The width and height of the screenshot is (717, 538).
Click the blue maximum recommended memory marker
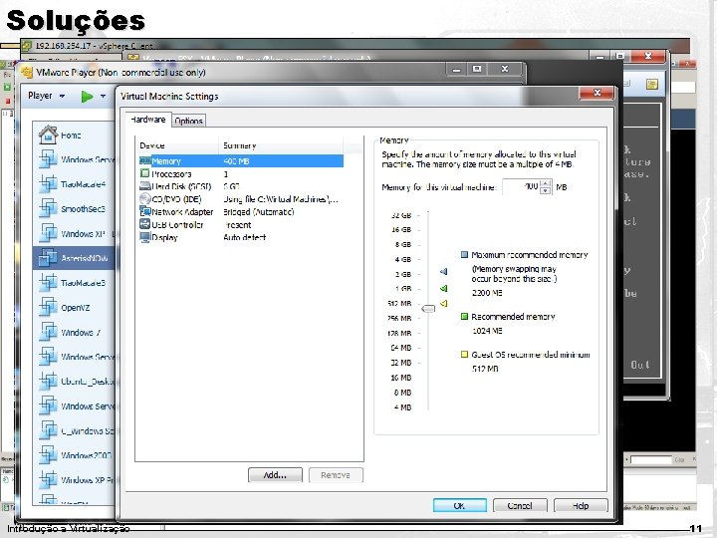point(443,272)
